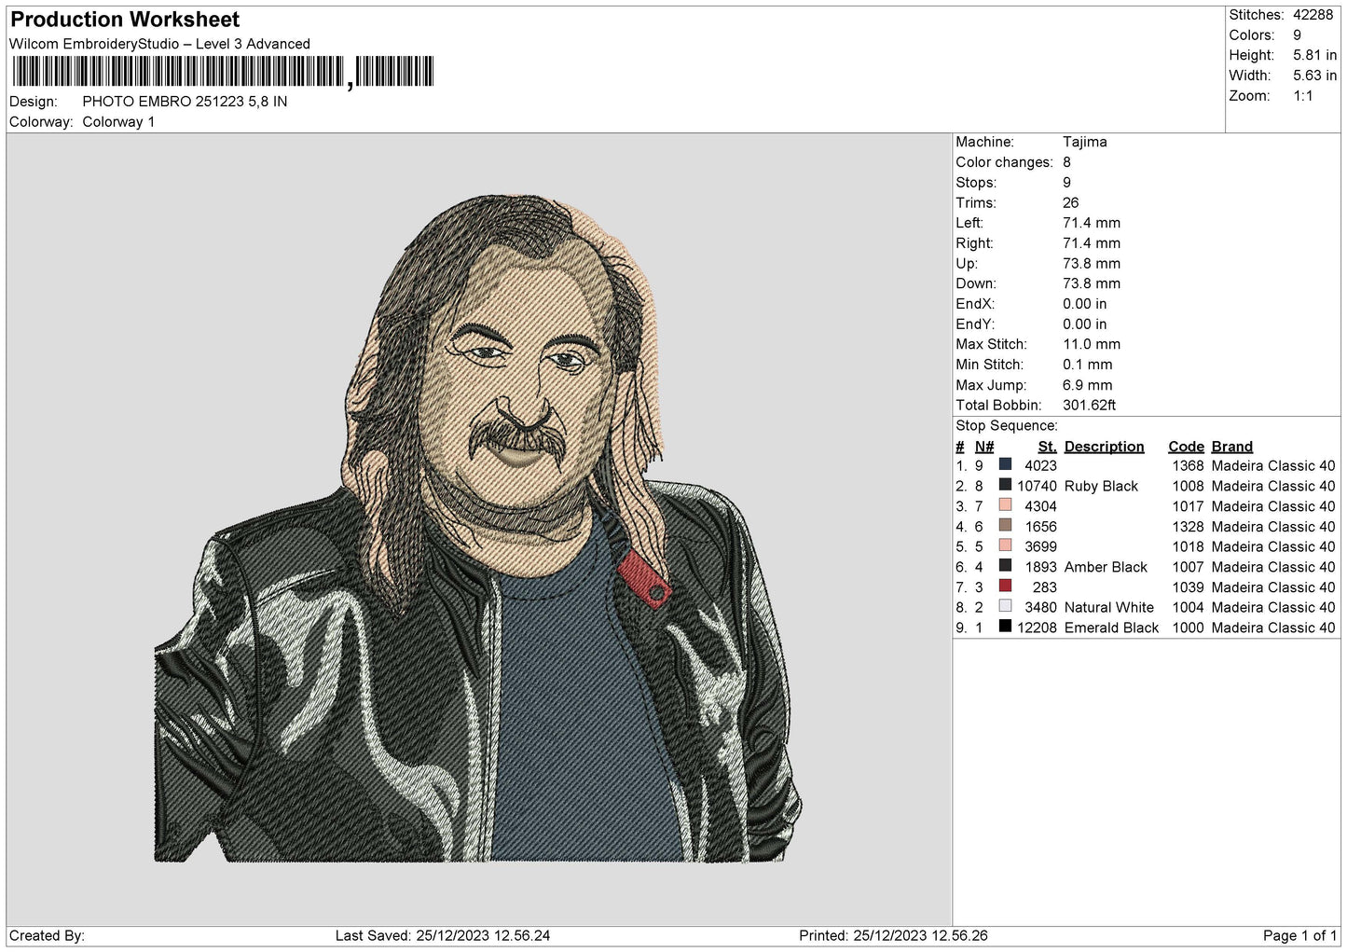Click the 'N#' column header
This screenshot has width=1347, height=952.
(x=984, y=447)
